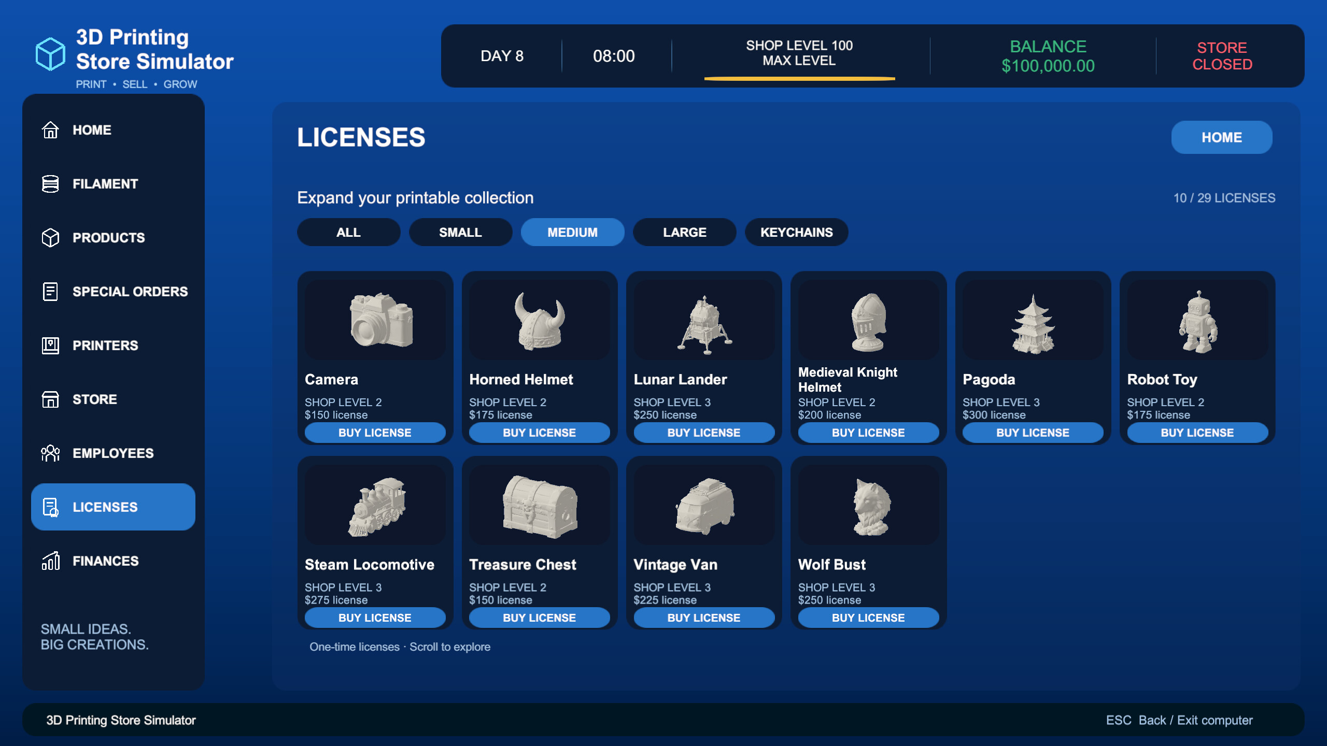Buy the Treasure Chest license
This screenshot has width=1327, height=746.
(x=540, y=618)
